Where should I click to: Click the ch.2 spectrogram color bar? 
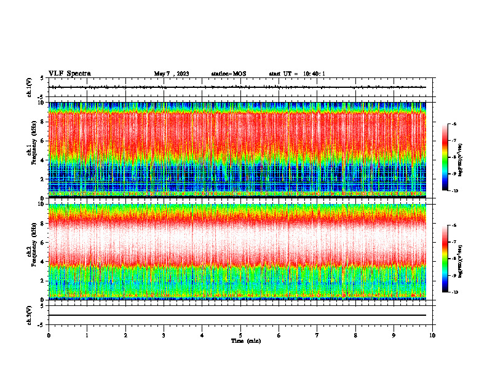click(x=445, y=259)
